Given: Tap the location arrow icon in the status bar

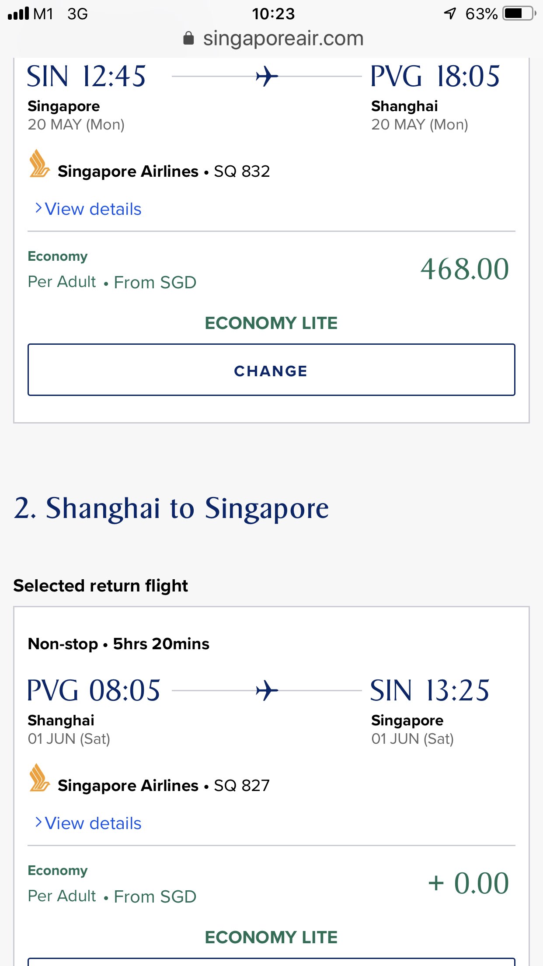Looking at the screenshot, I should point(450,14).
